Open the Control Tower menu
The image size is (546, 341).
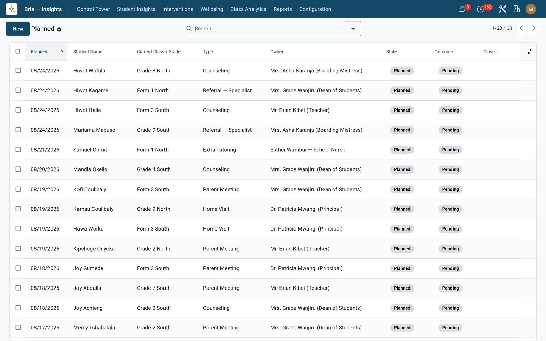[93, 9]
